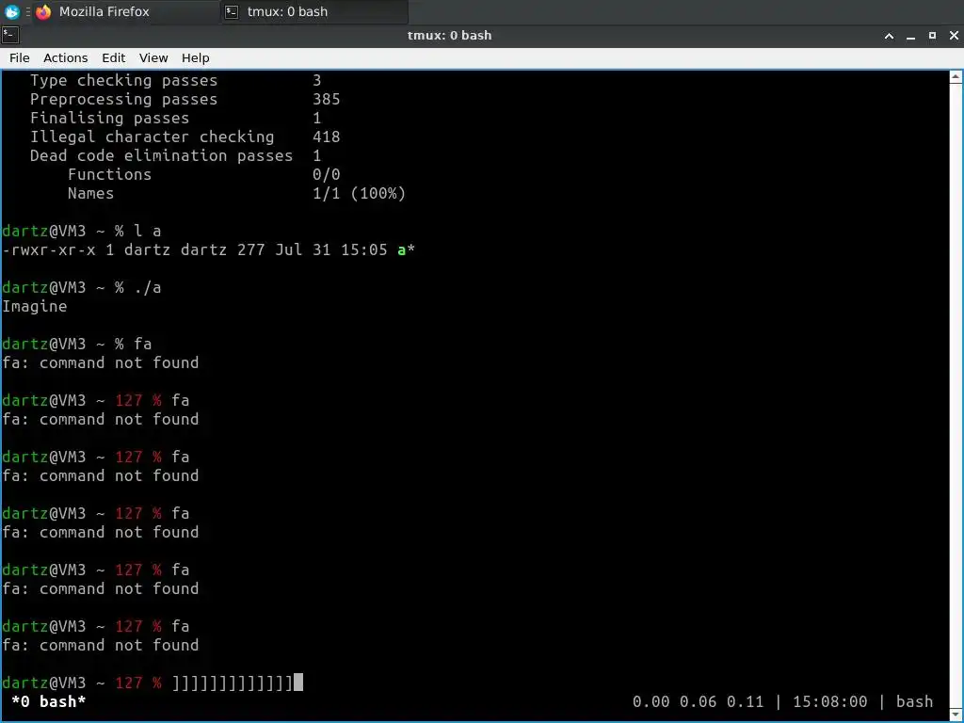Viewport: 964px width, 723px height.
Task: Open the Help menu
Action: pyautogui.click(x=196, y=57)
